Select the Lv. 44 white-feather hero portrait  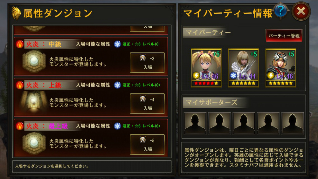(x=243, y=68)
